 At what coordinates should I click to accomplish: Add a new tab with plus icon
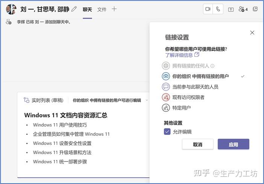[x=114, y=9]
